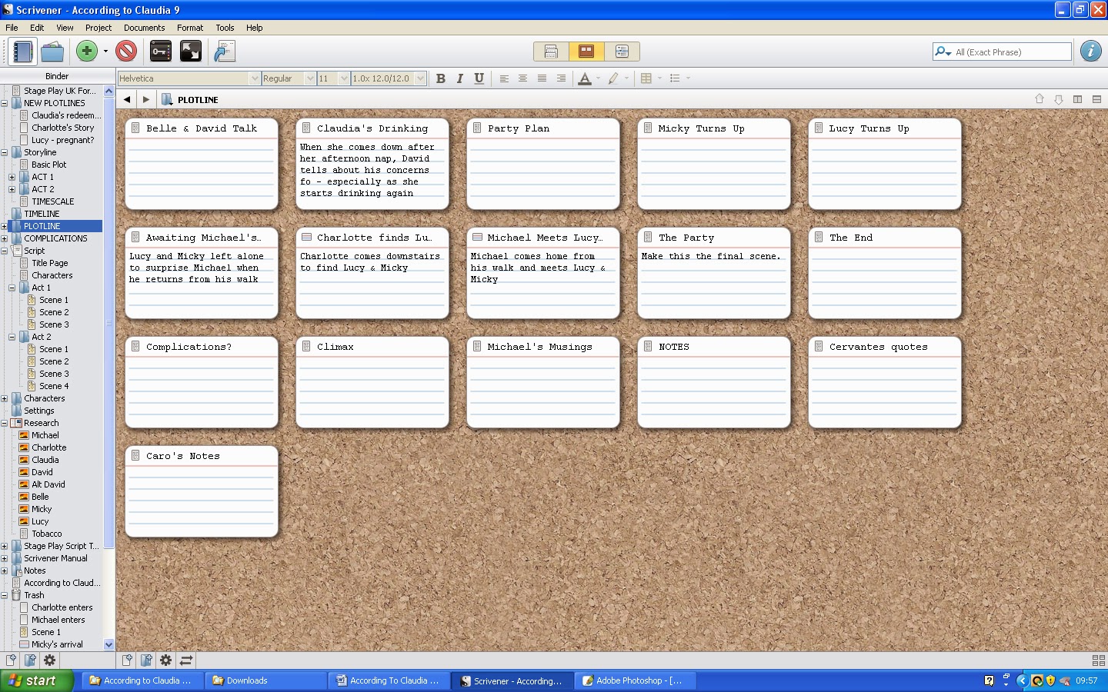Open the Format menu
The height and width of the screenshot is (692, 1108).
point(190,28)
